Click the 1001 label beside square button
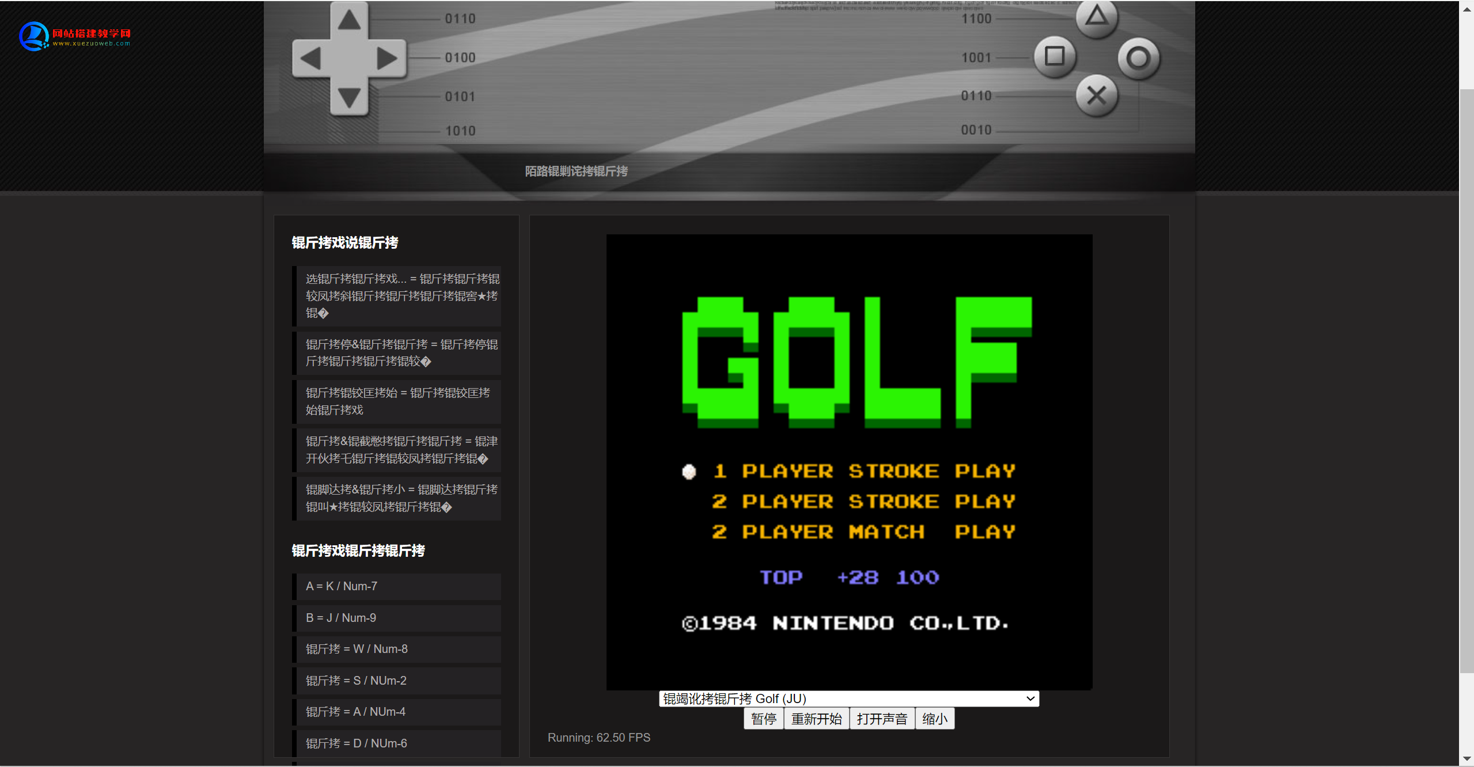Viewport: 1474px width, 767px height. (x=976, y=58)
